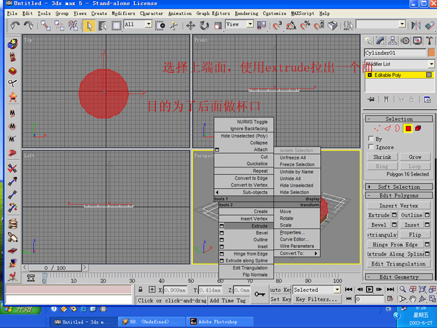This screenshot has width=437, height=328.
Task: Open the Rendering menu
Action: [247, 13]
